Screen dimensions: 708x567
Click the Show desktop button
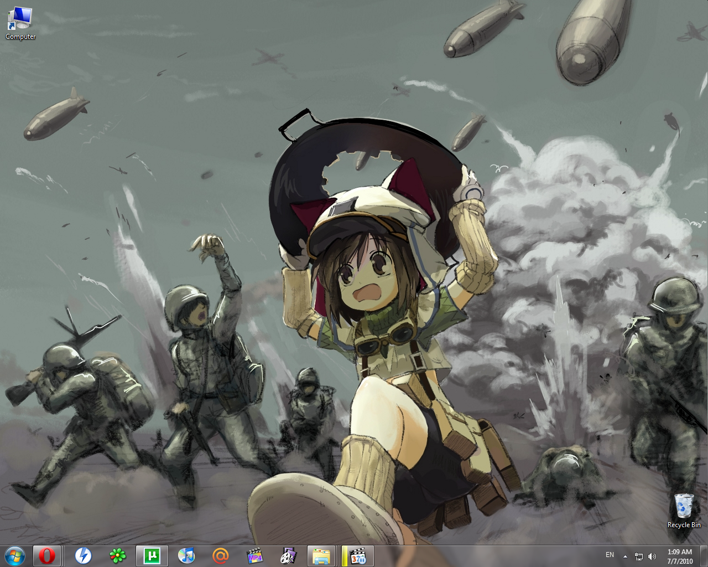tap(704, 556)
